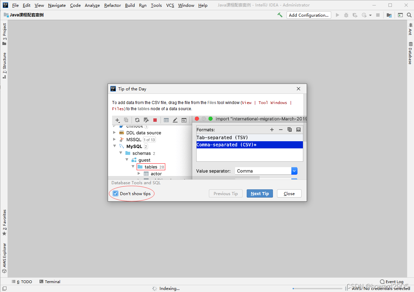Viewport: 414px width, 292px height.
Task: Close Tip of the Day with X
Action: click(x=298, y=89)
